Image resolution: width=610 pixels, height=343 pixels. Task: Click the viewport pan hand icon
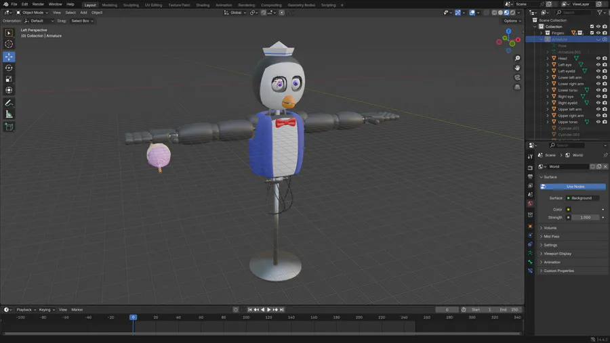click(x=517, y=68)
